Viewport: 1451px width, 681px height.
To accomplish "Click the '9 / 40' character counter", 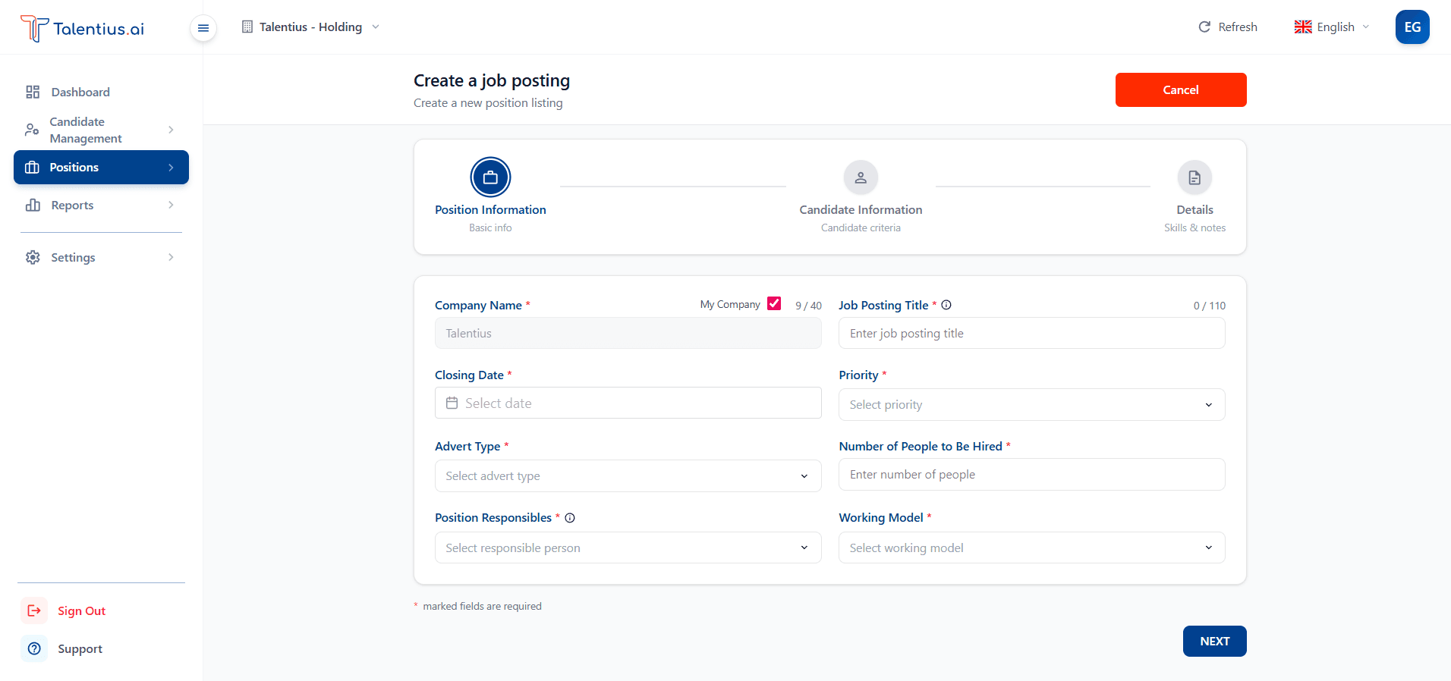I will click(808, 306).
